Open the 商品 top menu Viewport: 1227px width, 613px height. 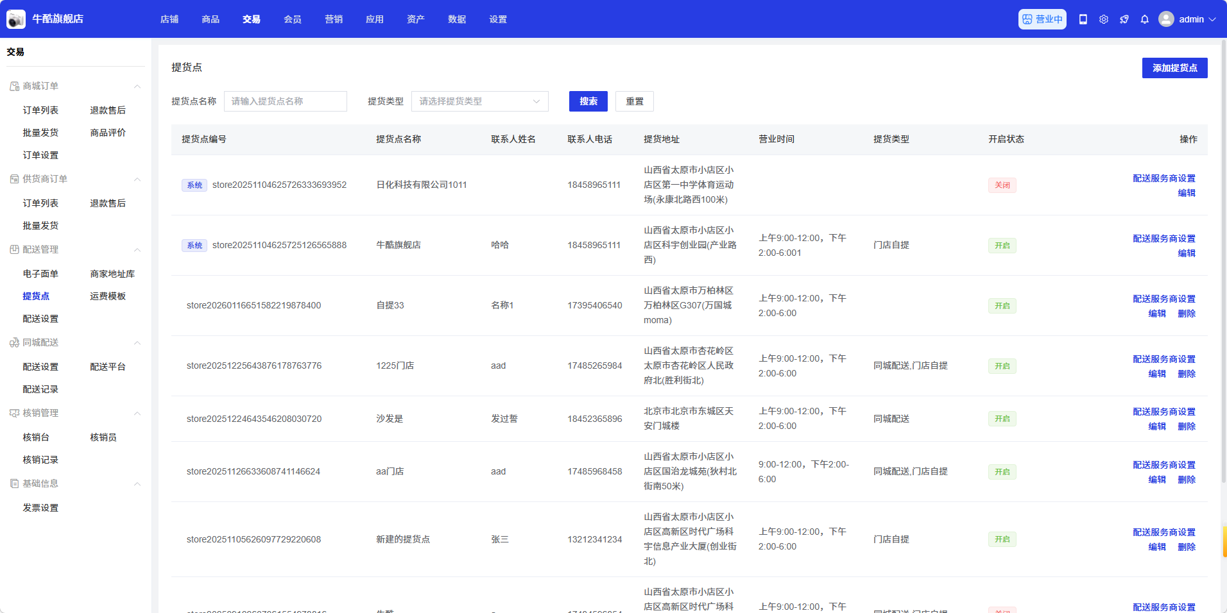[210, 19]
